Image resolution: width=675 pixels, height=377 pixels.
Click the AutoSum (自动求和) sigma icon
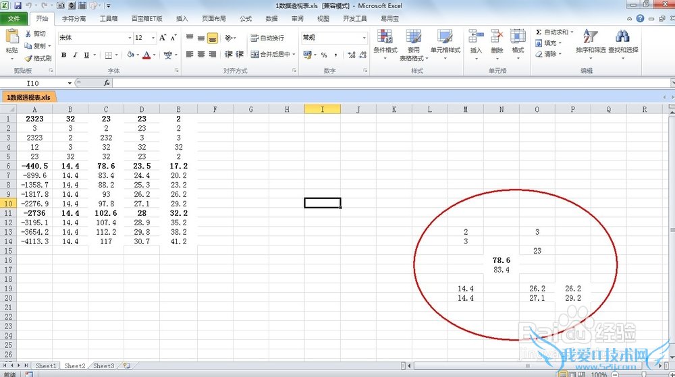(x=539, y=32)
